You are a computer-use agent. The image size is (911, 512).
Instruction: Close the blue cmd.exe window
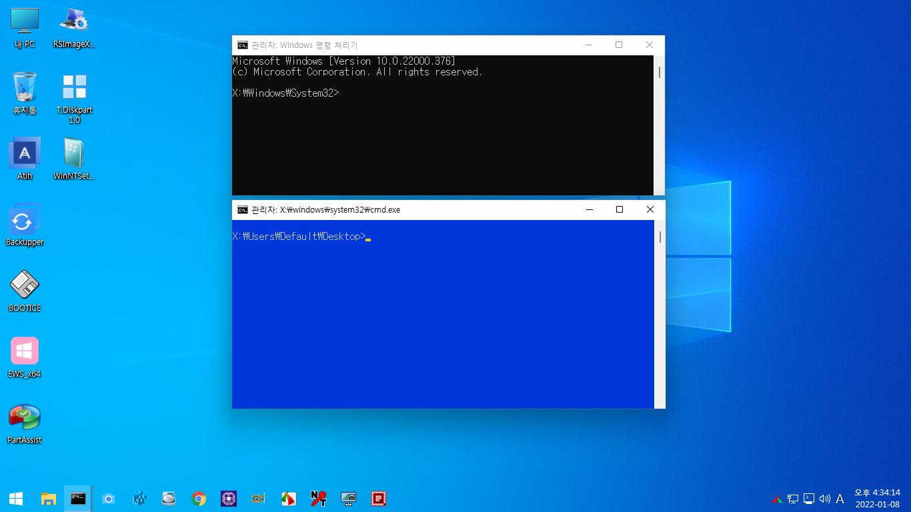pyautogui.click(x=650, y=209)
